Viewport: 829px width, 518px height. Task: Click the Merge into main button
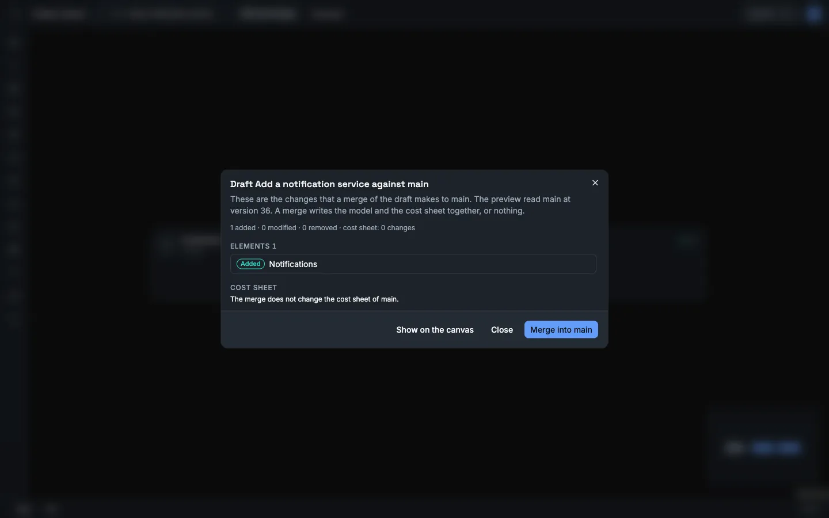click(561, 330)
